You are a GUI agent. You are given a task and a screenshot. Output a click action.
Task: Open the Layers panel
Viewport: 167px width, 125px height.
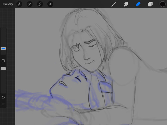150,4
